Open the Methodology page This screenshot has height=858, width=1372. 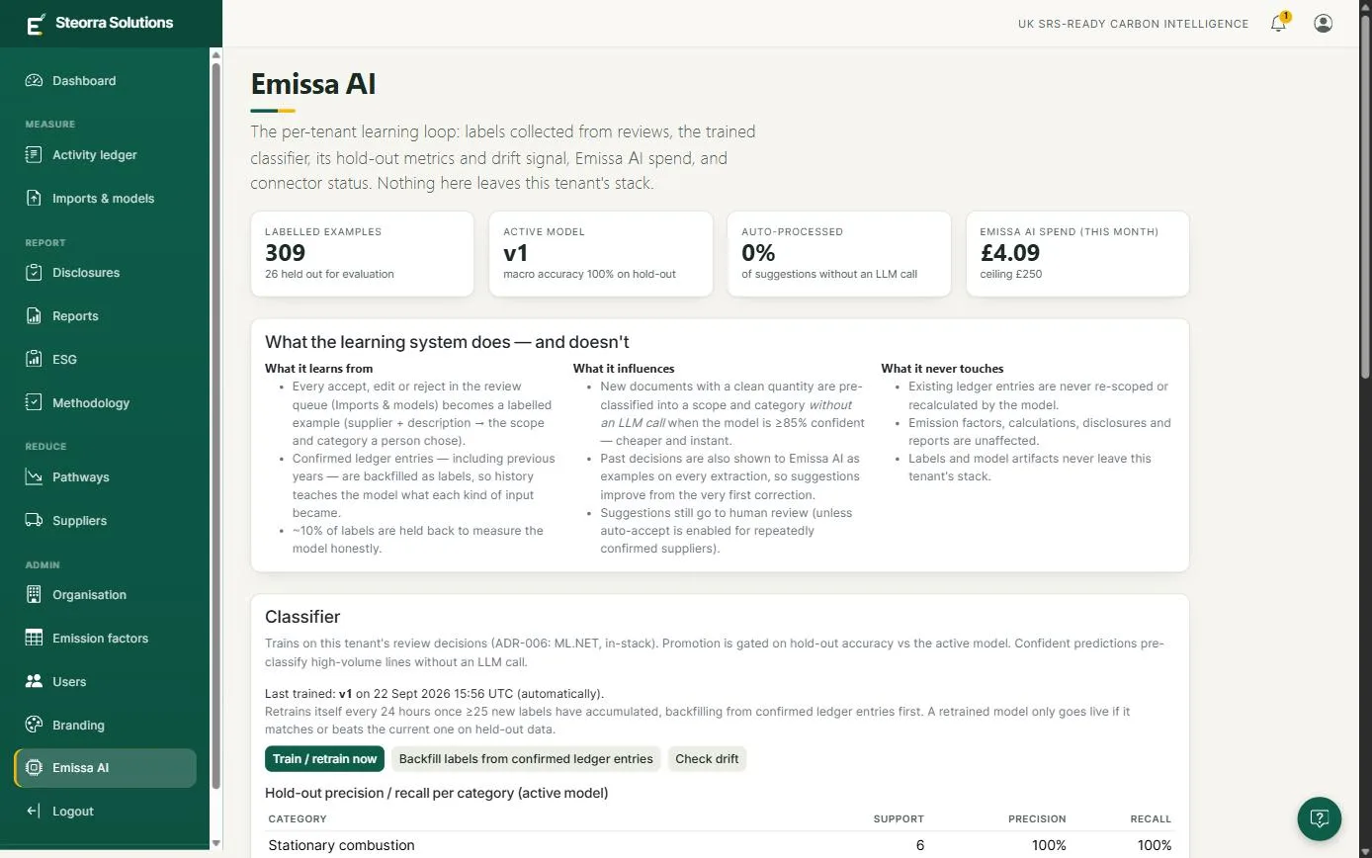(x=105, y=403)
